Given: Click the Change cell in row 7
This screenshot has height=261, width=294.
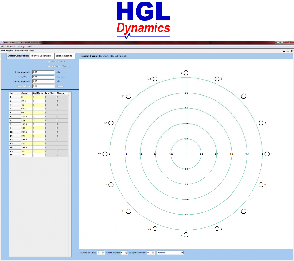Looking at the screenshot, I should click(x=62, y=121).
